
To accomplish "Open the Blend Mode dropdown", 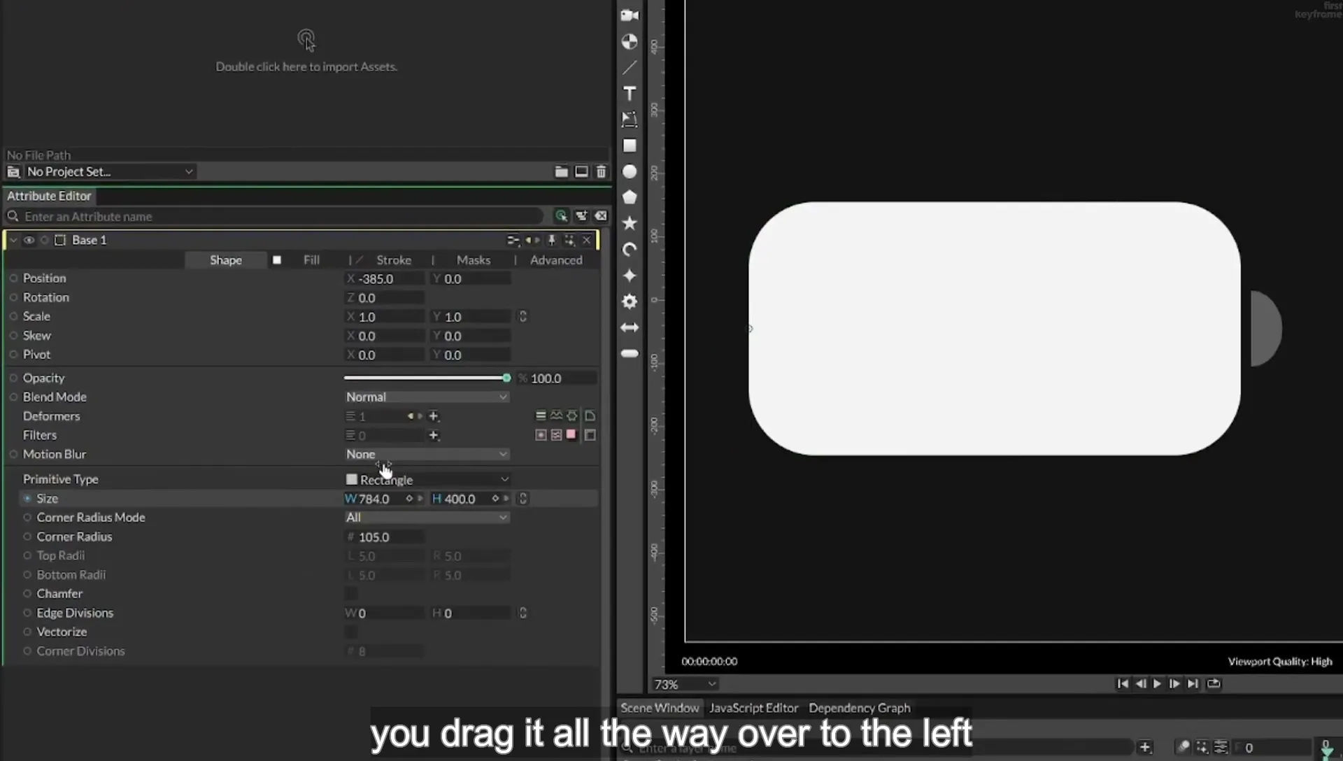I will coord(427,397).
